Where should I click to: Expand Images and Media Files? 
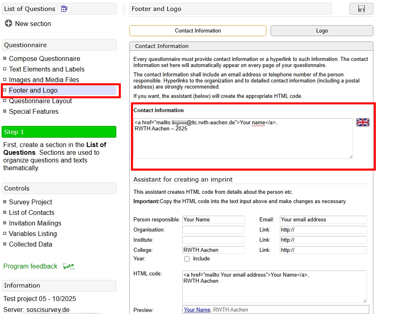6,80
